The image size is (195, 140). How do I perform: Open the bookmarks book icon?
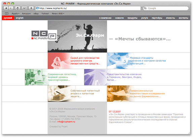(x=7, y=14)
